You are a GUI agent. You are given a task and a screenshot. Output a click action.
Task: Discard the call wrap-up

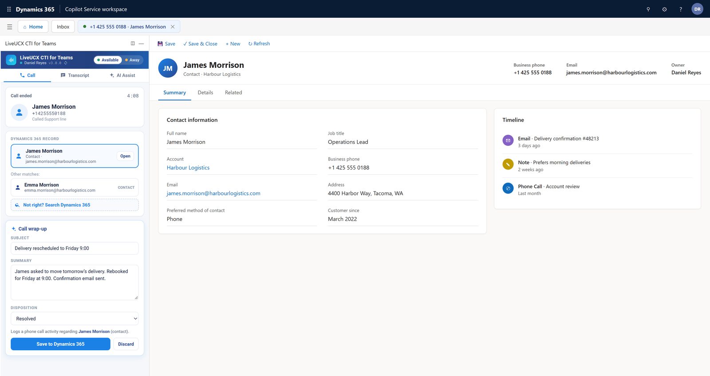(126, 344)
